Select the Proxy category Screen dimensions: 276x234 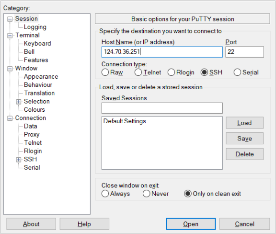[32, 134]
